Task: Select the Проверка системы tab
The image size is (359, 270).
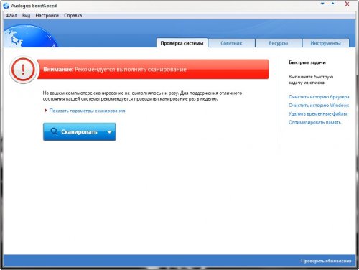Action: click(182, 43)
